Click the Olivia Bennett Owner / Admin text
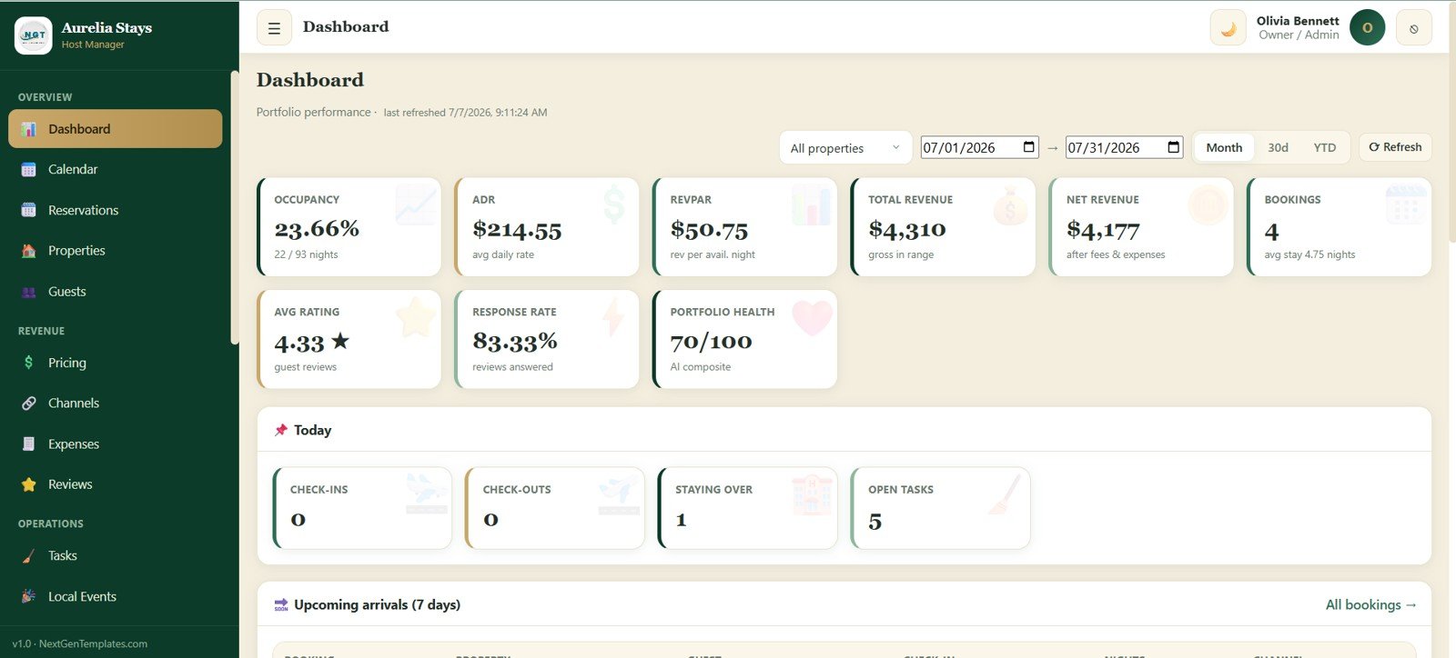The width and height of the screenshot is (1456, 658). (x=1298, y=27)
